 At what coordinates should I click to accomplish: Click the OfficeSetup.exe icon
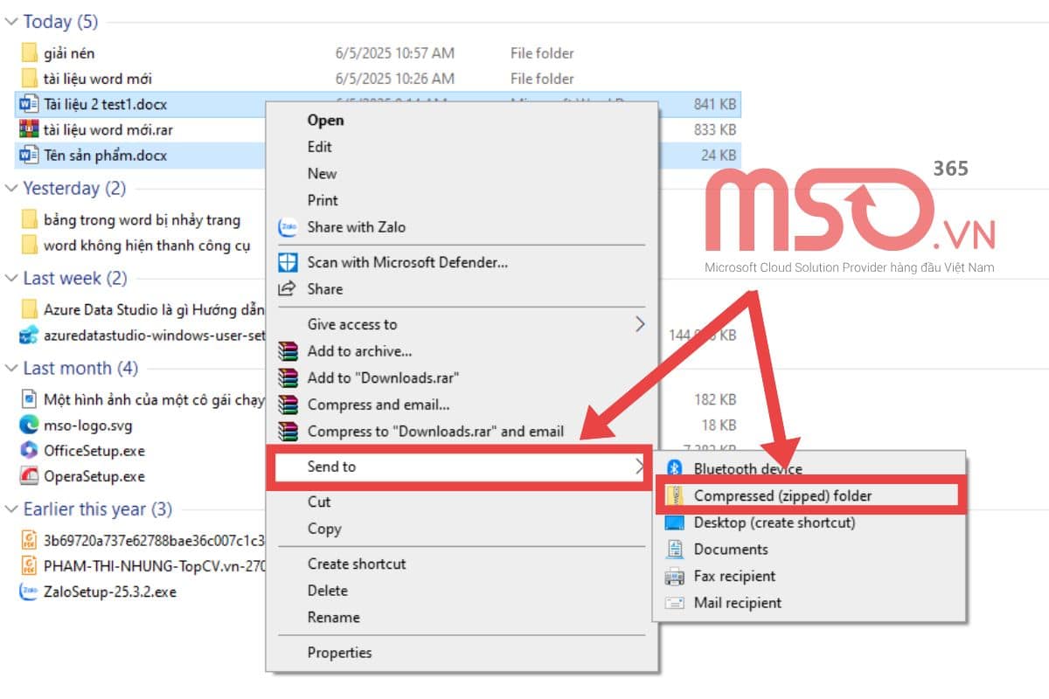29,451
